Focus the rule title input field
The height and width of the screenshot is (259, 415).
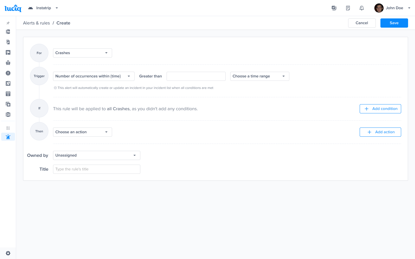coord(97,169)
